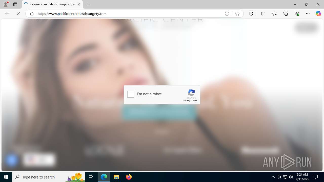Open the Extensions puzzle icon
The height and width of the screenshot is (182, 324).
pos(251,14)
